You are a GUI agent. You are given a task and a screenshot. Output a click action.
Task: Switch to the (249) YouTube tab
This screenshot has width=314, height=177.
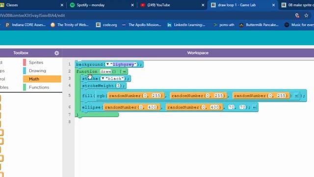(172, 5)
